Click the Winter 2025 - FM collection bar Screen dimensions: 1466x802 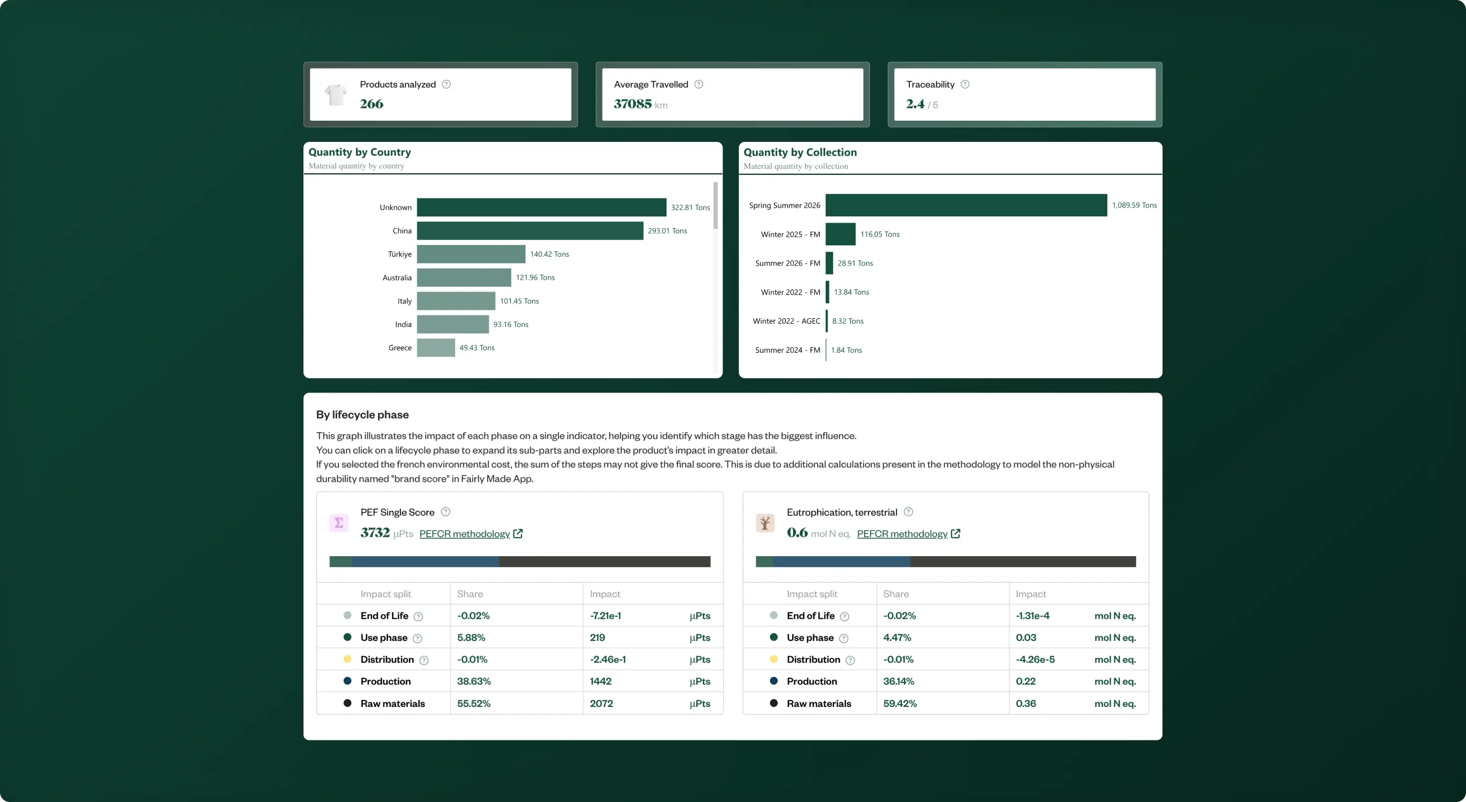pos(840,234)
